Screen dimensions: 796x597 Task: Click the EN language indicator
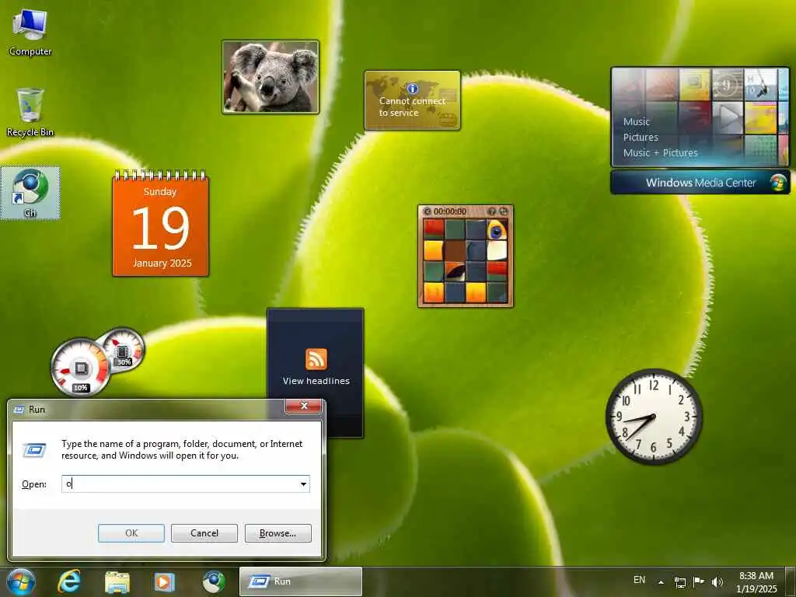click(639, 580)
